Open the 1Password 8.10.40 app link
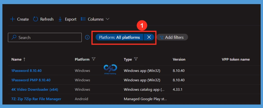The width and height of the screenshot is (263, 108). tap(26, 71)
